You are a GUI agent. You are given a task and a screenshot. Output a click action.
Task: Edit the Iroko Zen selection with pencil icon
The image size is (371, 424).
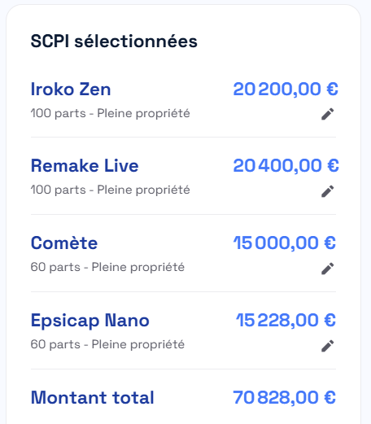[x=328, y=114]
